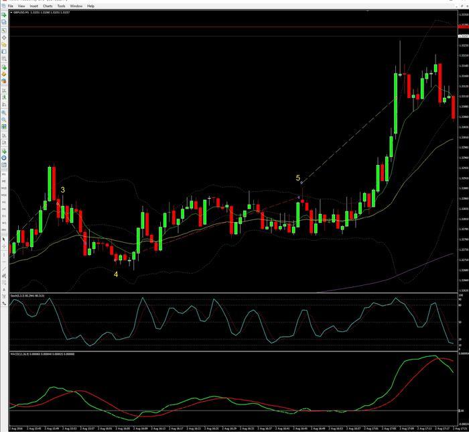Screen dimensions: 469x432
Task: Switch to line chart display
Action: click(x=4, y=105)
